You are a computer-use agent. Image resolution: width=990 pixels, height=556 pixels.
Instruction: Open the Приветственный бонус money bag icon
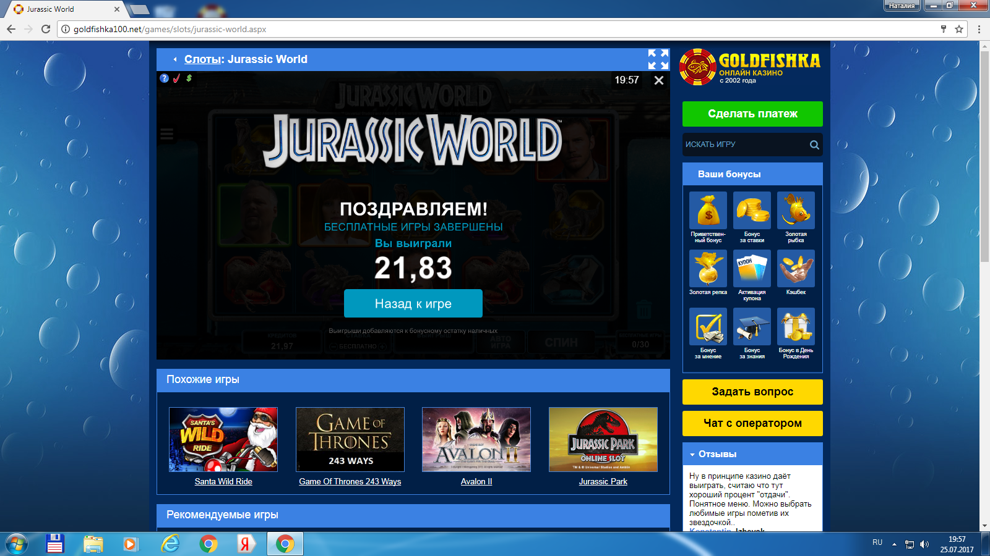[708, 211]
